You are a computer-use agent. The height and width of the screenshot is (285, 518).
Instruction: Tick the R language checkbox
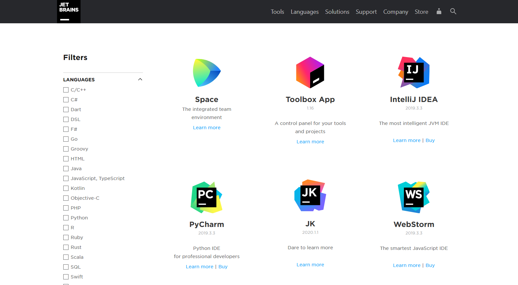click(66, 228)
